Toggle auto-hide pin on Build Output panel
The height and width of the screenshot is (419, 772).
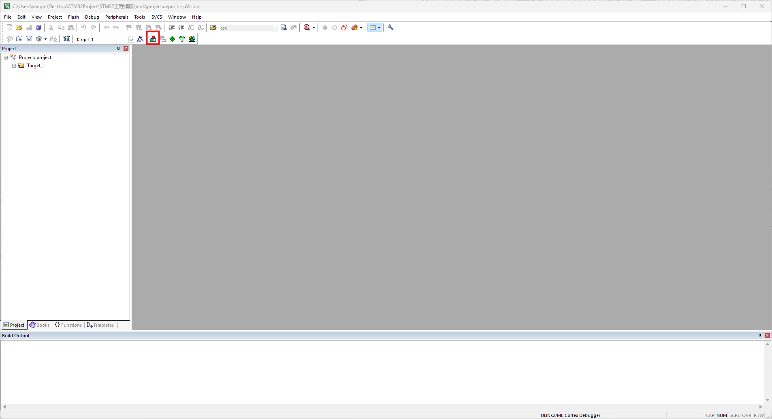pyautogui.click(x=760, y=336)
